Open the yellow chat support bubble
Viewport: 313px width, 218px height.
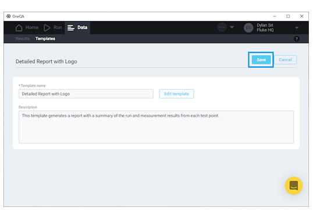pos(293,185)
